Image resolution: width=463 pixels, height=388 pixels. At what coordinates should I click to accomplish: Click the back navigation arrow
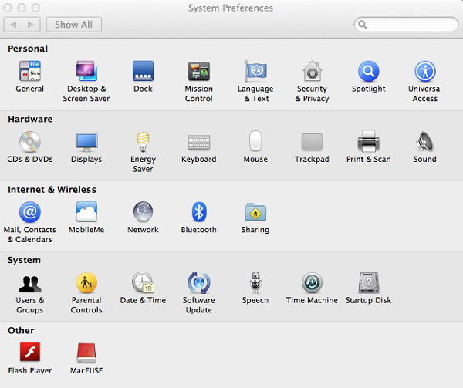(13, 25)
